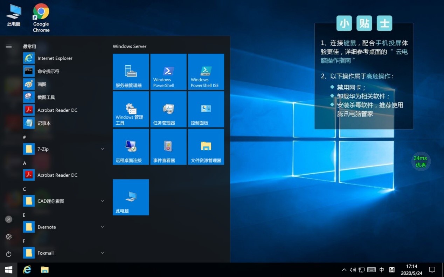Launch Windows PowerShell tile

pyautogui.click(x=168, y=72)
